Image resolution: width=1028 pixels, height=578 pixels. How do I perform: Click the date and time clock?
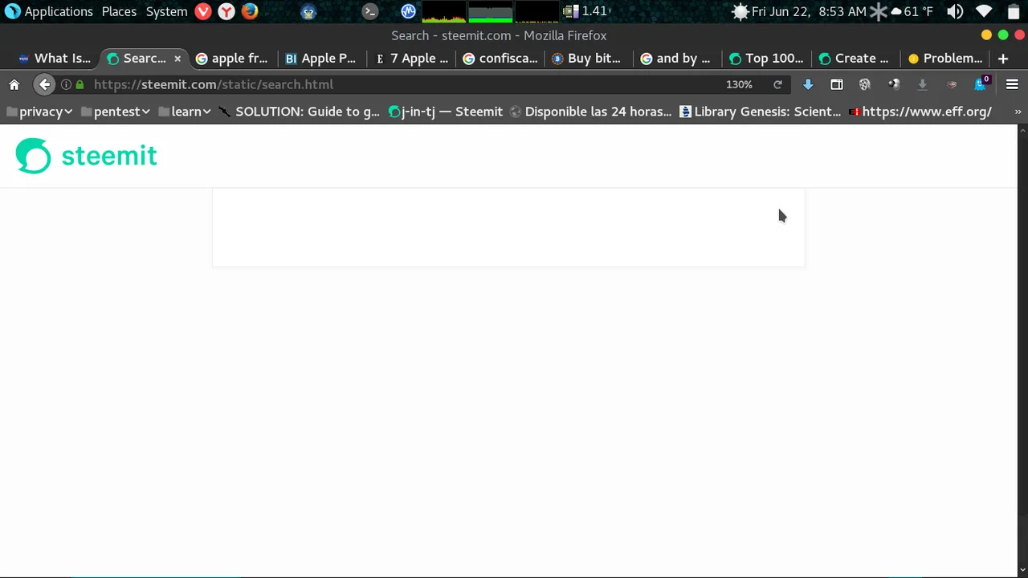coord(809,11)
